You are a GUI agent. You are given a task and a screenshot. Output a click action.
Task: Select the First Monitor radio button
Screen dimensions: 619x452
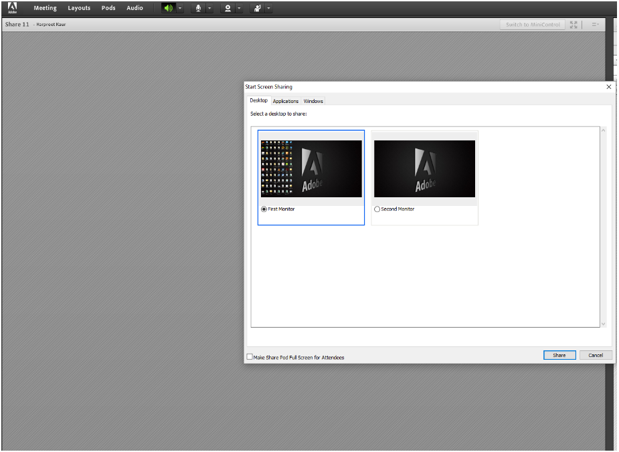click(263, 209)
